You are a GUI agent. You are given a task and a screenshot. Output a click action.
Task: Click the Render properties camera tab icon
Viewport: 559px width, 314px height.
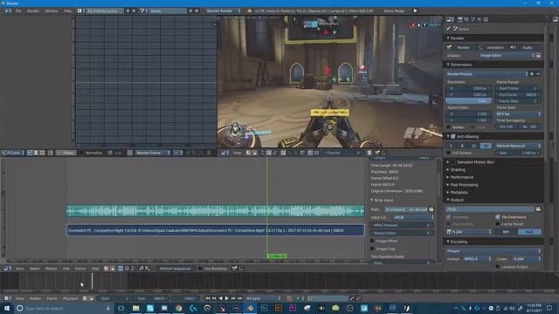point(460,19)
